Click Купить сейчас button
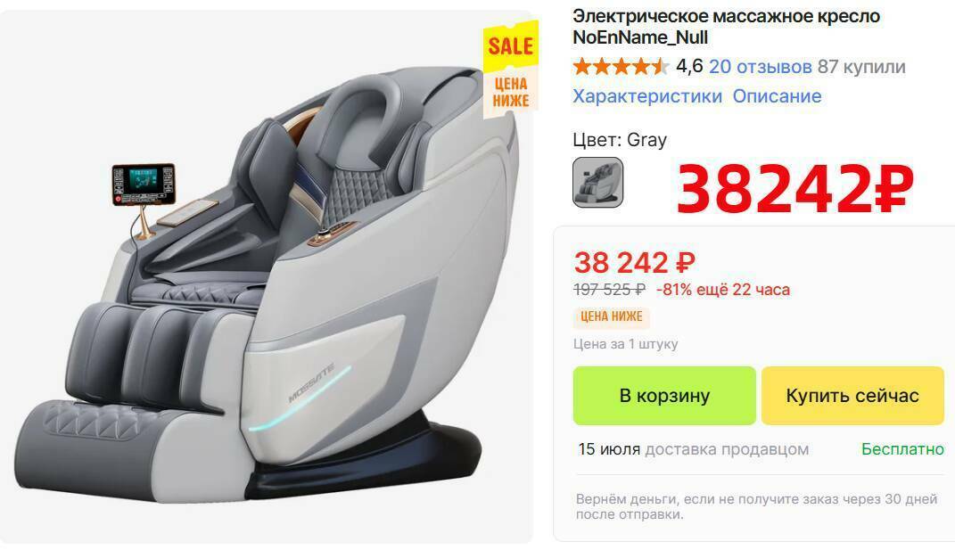 (852, 396)
